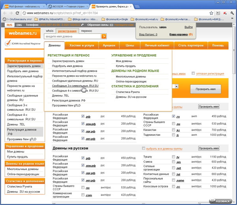Open the .net domain zone link
This screenshot has height=205, width=237.
[x=179, y=168]
